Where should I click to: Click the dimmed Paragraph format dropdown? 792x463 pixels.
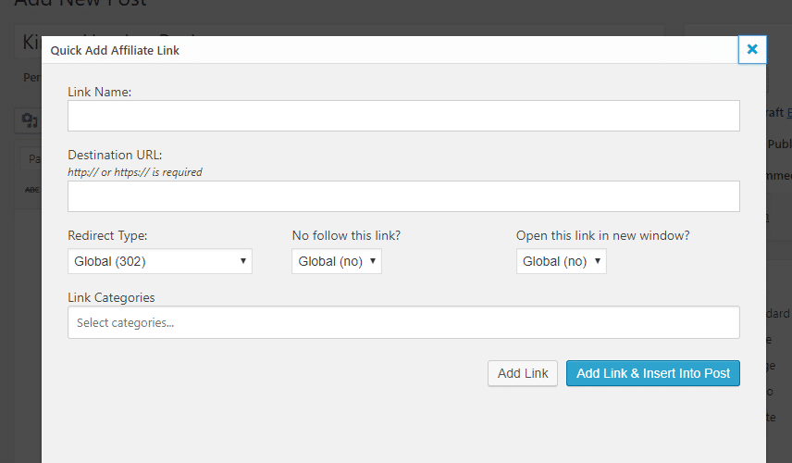point(31,158)
